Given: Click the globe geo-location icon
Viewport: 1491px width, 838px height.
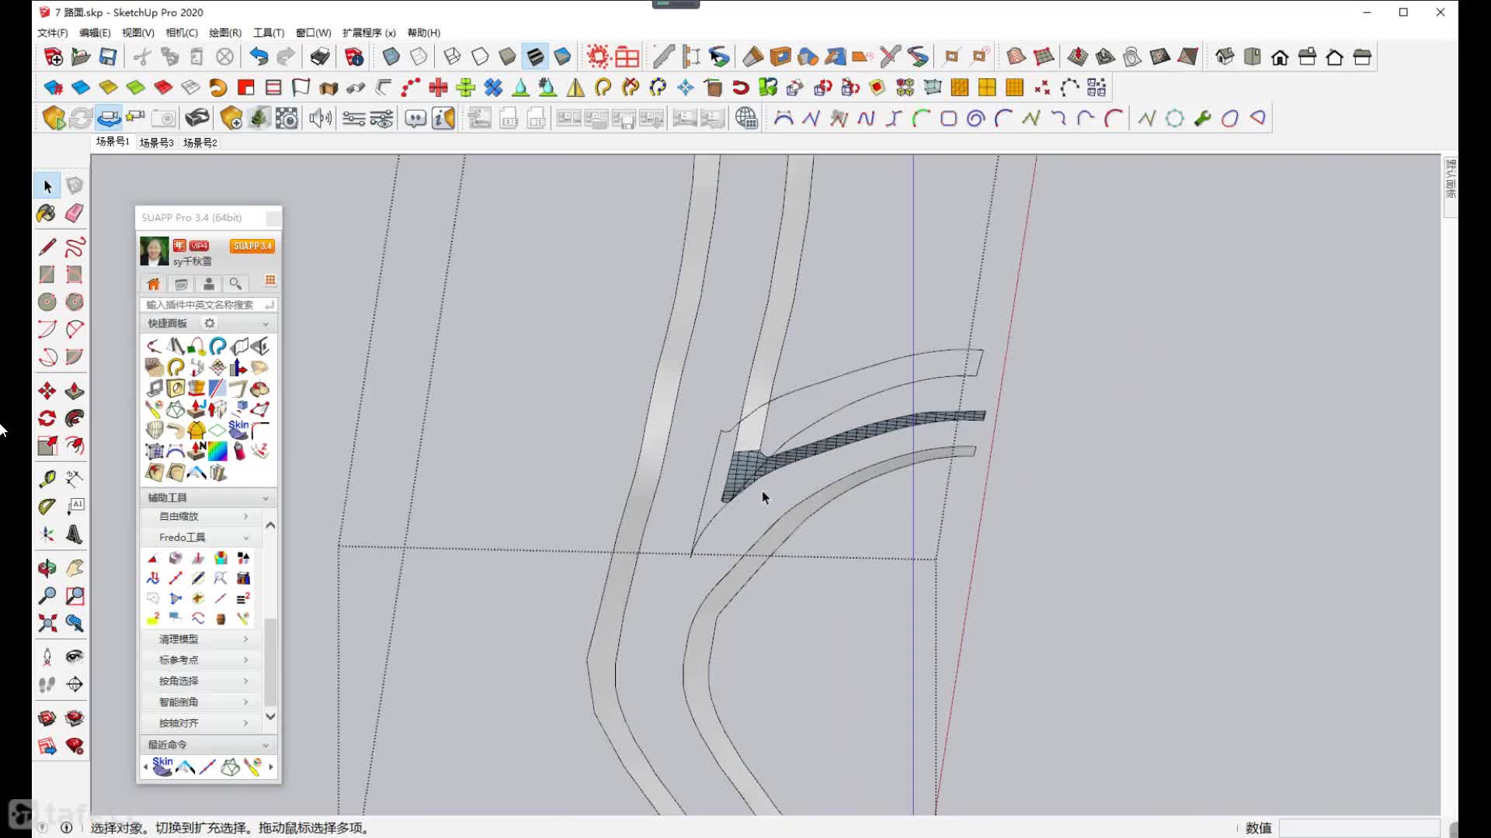Looking at the screenshot, I should coord(746,119).
